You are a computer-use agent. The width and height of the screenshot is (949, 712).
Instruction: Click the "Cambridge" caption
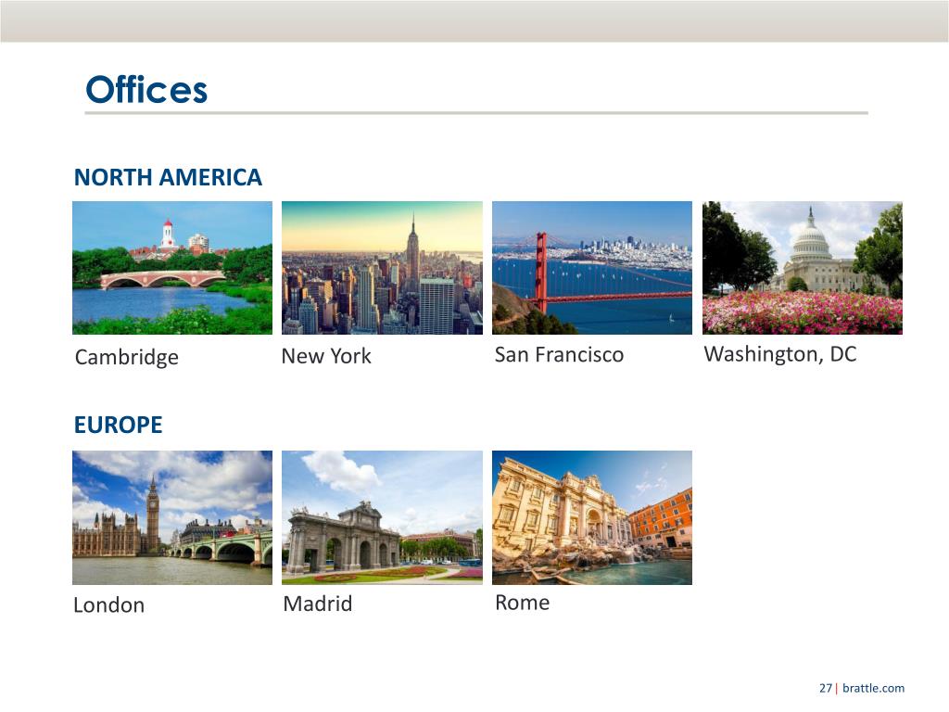tap(126, 357)
